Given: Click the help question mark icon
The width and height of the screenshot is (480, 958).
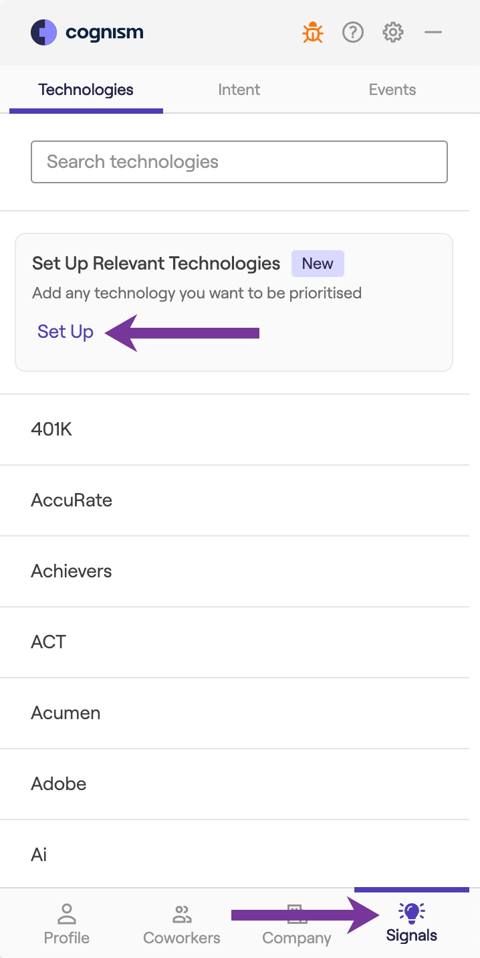Looking at the screenshot, I should (x=353, y=31).
